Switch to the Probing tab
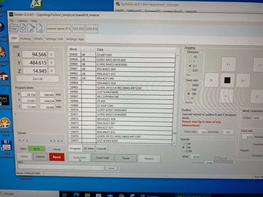Viewport: 263px width, 197px height. 25,39
